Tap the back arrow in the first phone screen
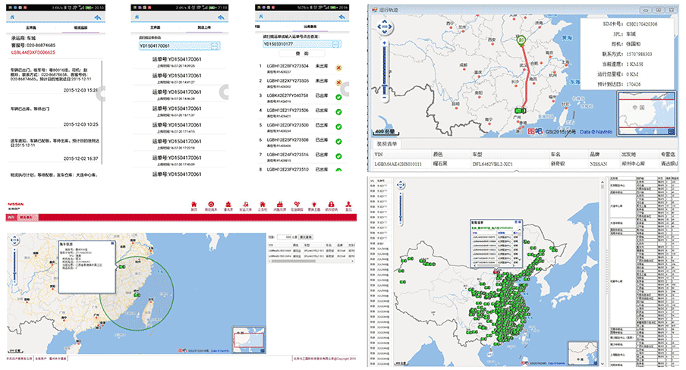Image resolution: width=686 pixels, height=370 pixels. [x=96, y=17]
